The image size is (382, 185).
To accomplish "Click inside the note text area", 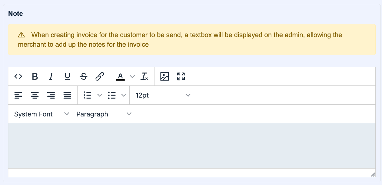I will point(192,145).
